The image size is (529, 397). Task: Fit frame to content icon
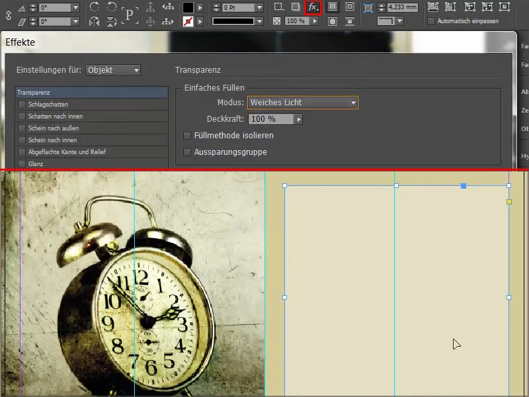click(487, 7)
